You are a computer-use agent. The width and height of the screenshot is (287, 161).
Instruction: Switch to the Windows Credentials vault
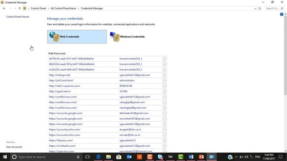[127, 37]
